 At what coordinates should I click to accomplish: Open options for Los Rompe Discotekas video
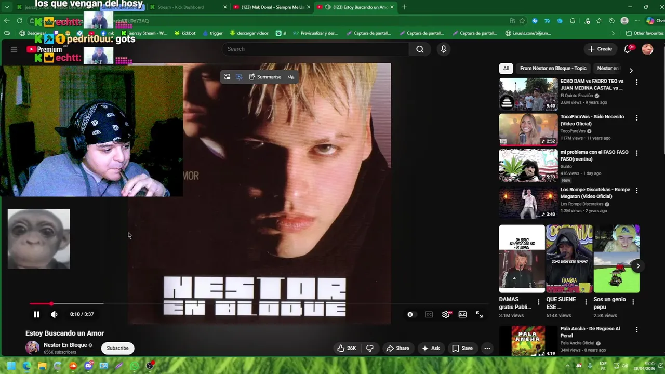636,190
